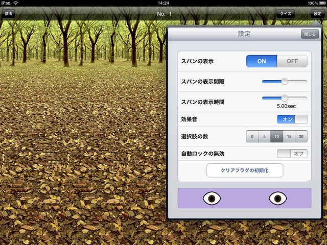
Task: Tap the 設定 button in top bar
Action: (x=317, y=14)
